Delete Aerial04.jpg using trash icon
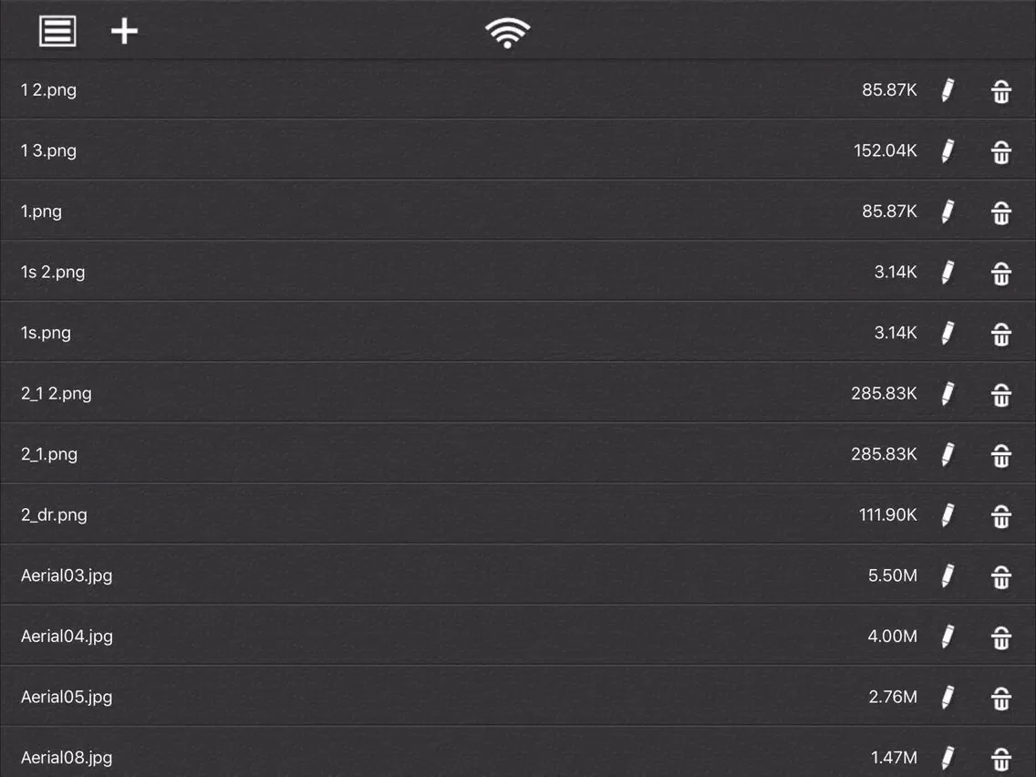The image size is (1036, 777). 1001,637
